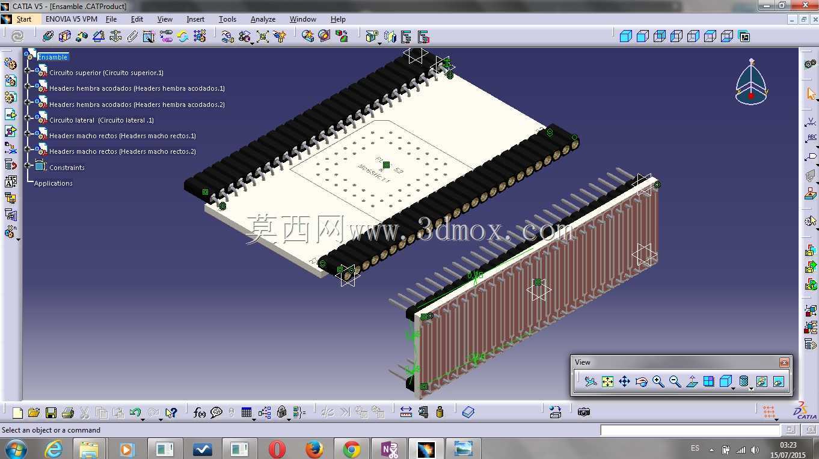This screenshot has width=819, height=459.
Task: Select Headers macho rectos.2 in tree
Action: pyautogui.click(x=123, y=151)
